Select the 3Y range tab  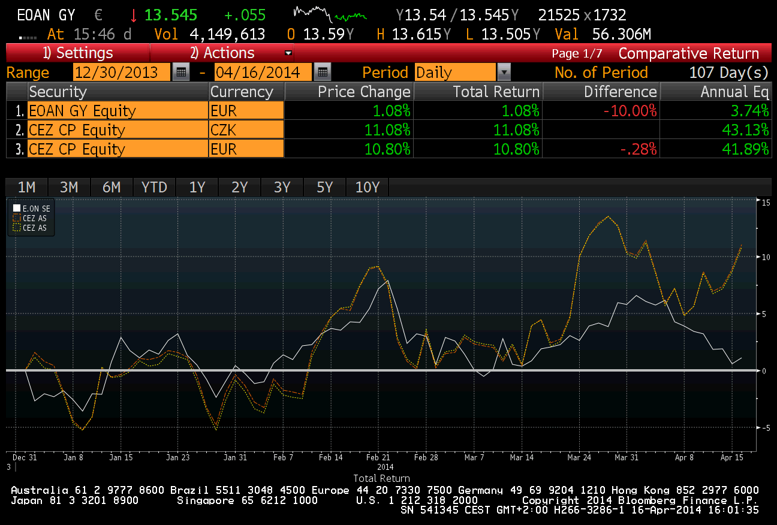coord(282,187)
